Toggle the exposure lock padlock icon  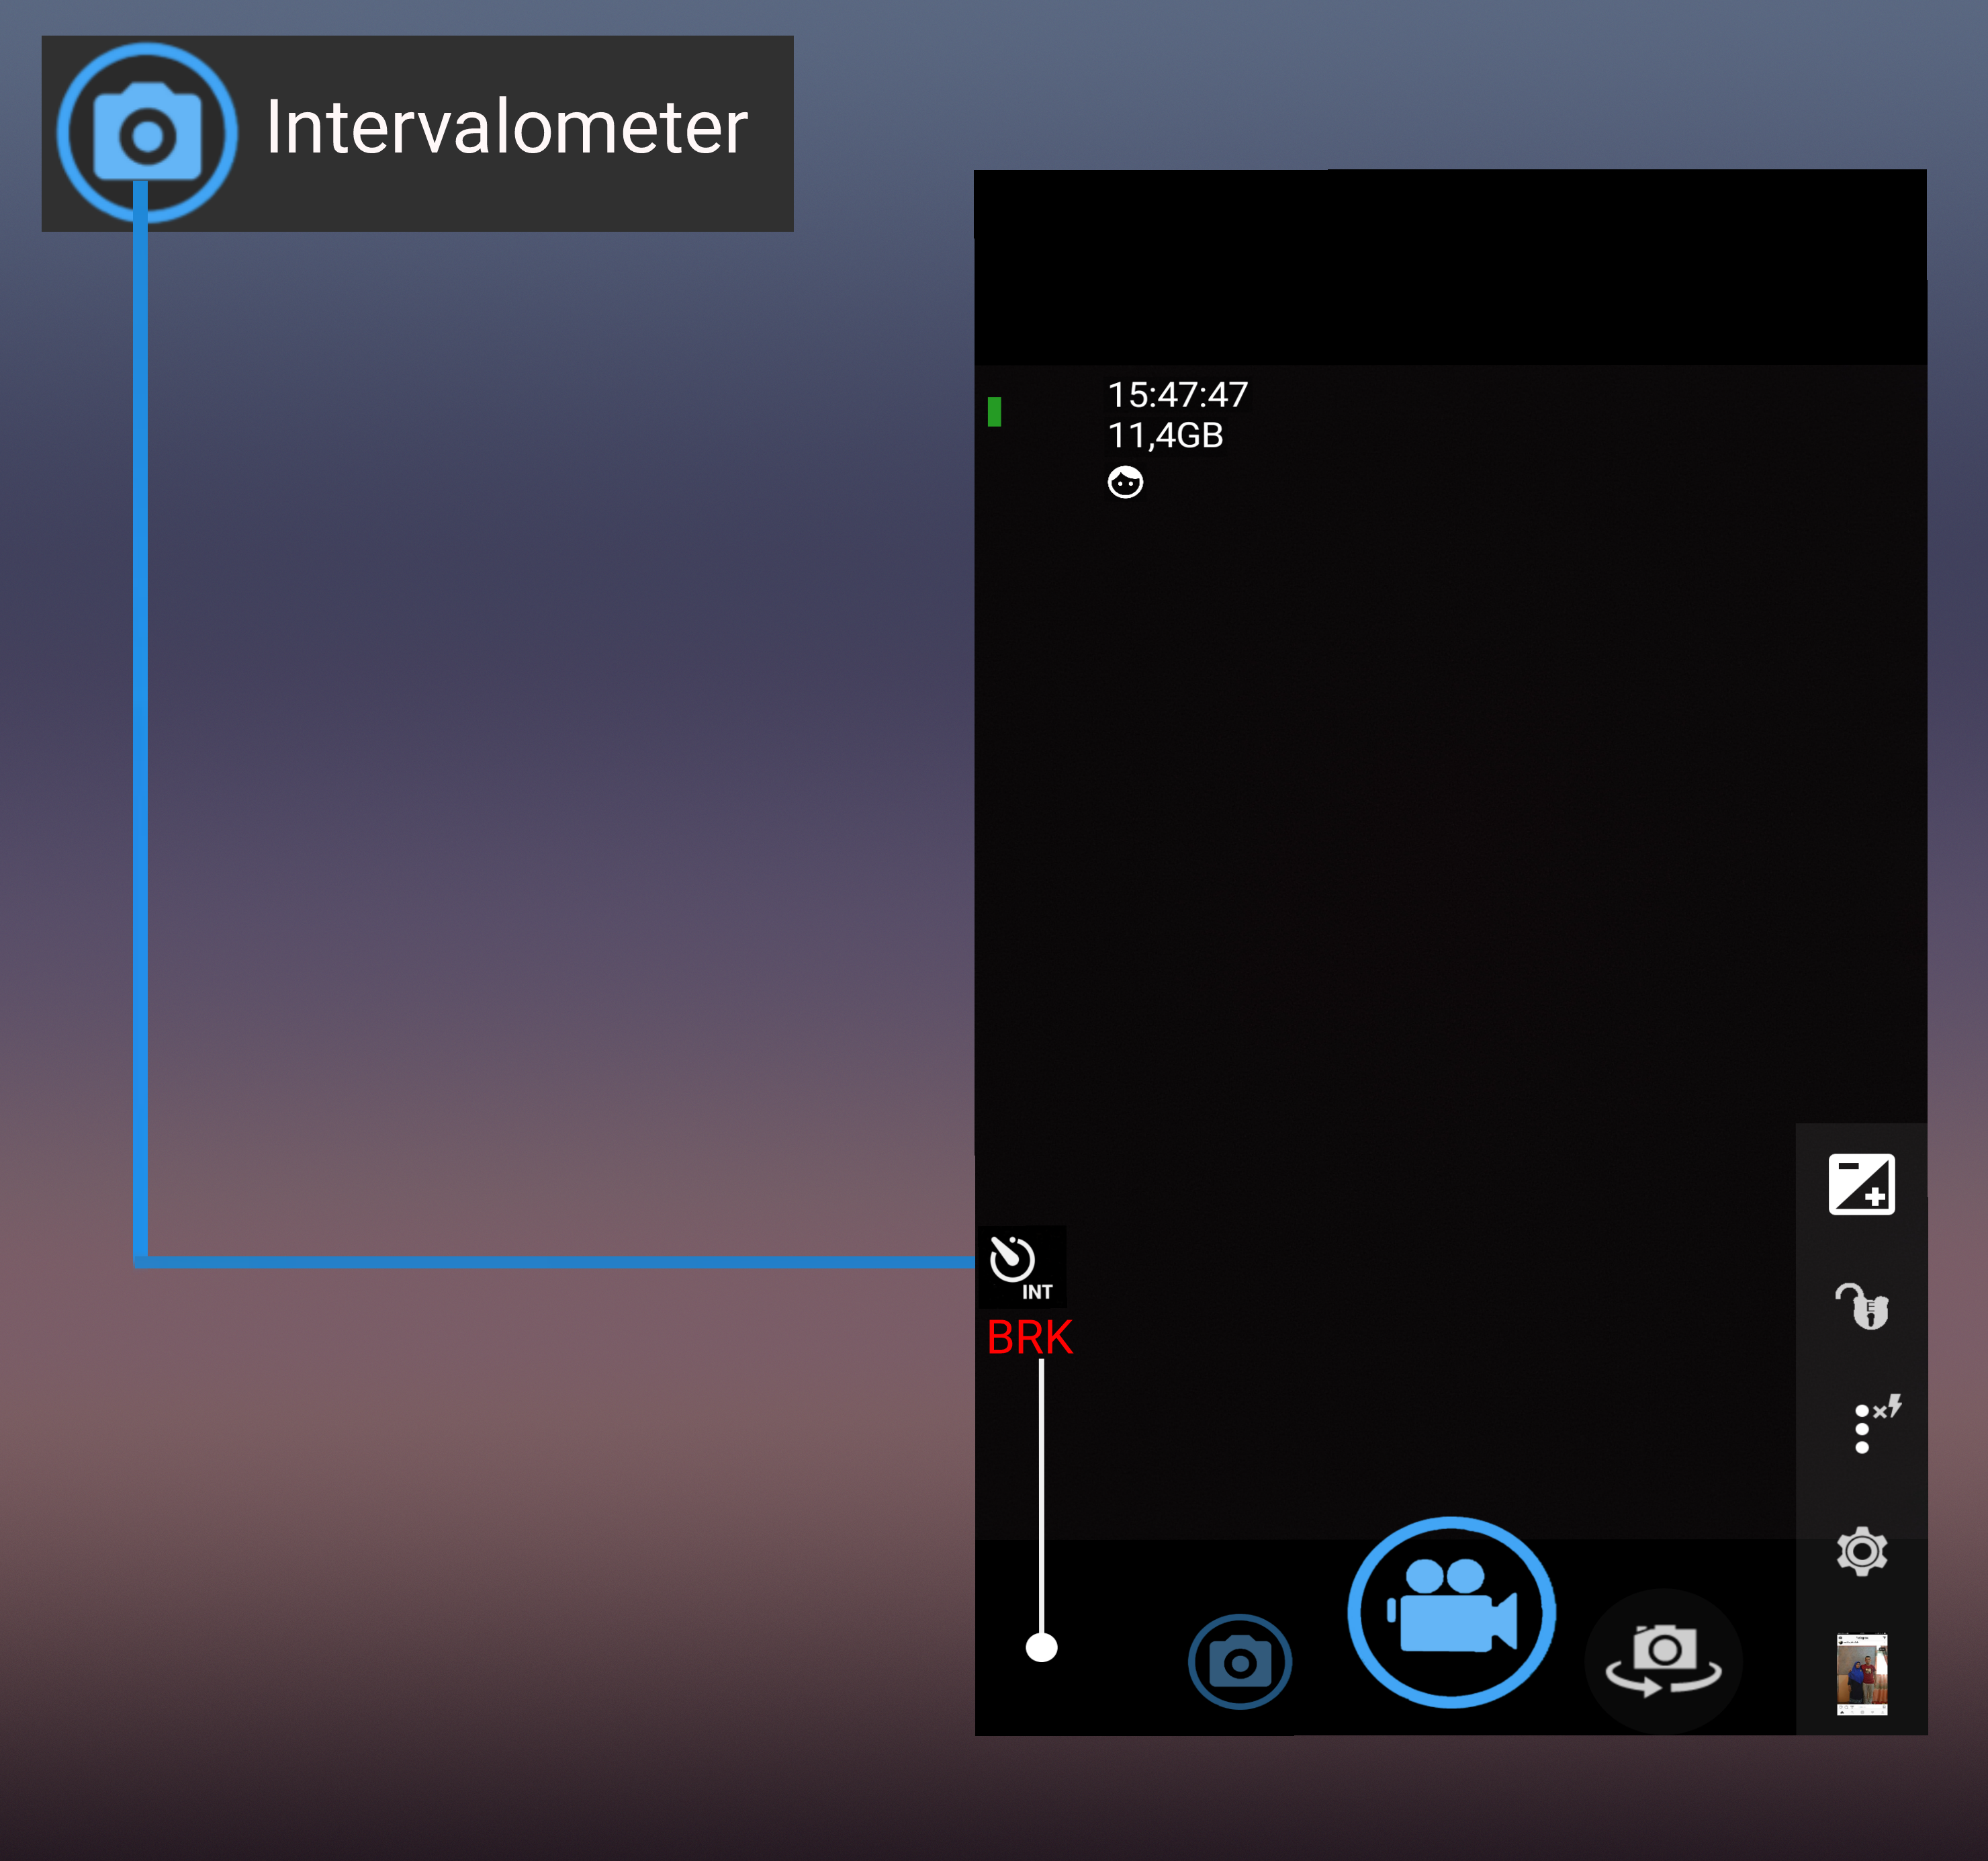click(1862, 1307)
